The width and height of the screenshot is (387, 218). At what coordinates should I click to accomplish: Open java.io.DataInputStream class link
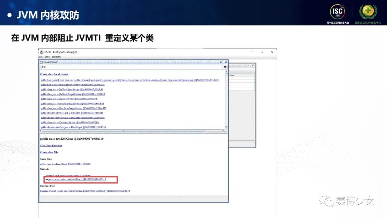70,122
